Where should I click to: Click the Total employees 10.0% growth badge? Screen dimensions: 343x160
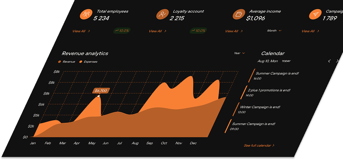point(122,31)
